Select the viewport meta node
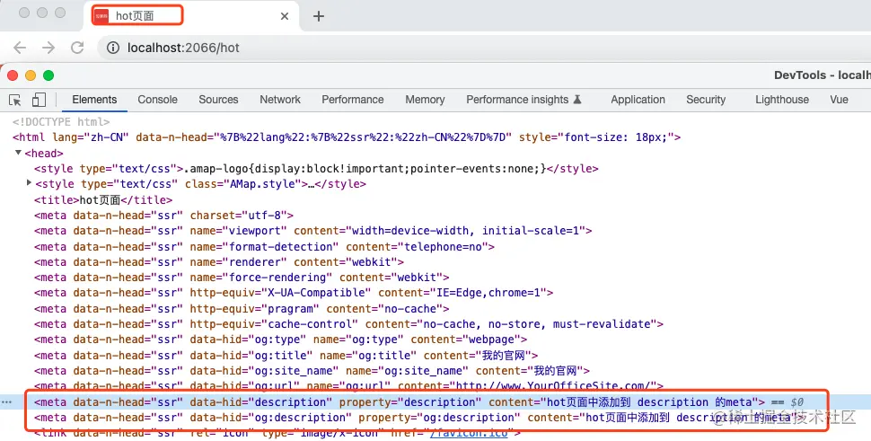871x441 pixels. tap(313, 231)
